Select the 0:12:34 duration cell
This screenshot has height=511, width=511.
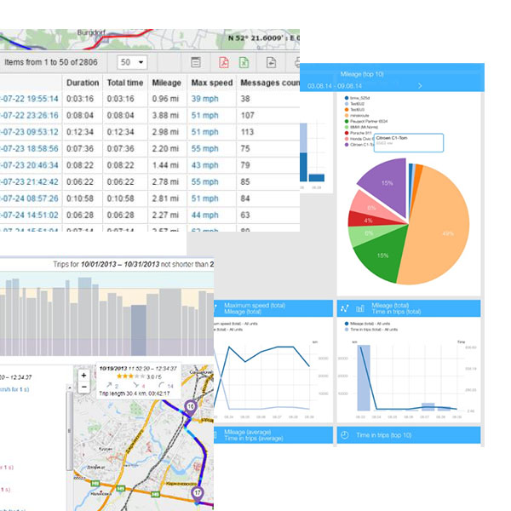(80, 132)
